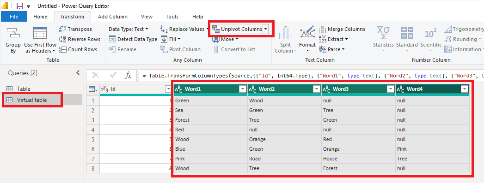Open the Word1 column filter dropdown
This screenshot has height=183, width=484.
(x=243, y=89)
